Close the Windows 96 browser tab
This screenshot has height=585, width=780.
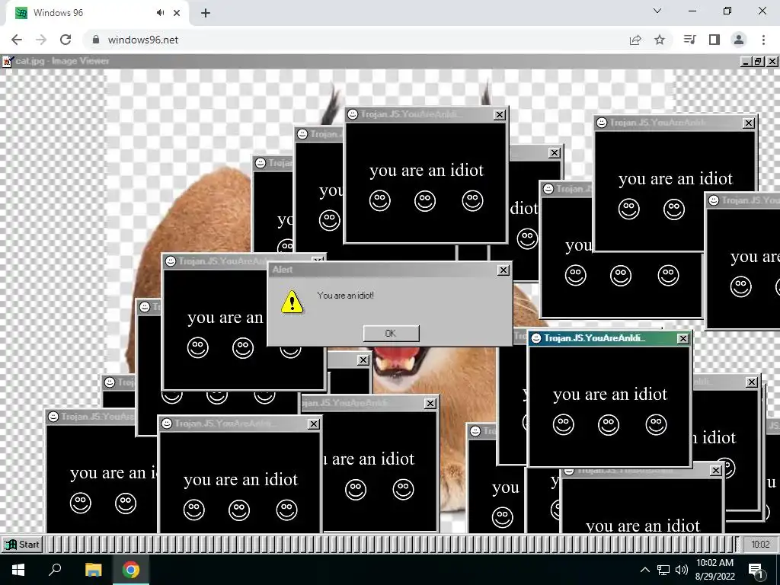click(x=177, y=13)
